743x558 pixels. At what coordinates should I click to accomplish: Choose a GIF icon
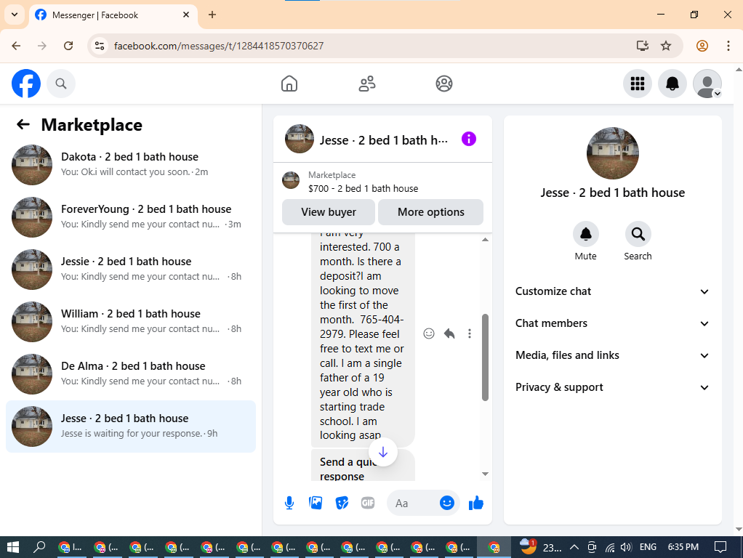click(x=368, y=503)
